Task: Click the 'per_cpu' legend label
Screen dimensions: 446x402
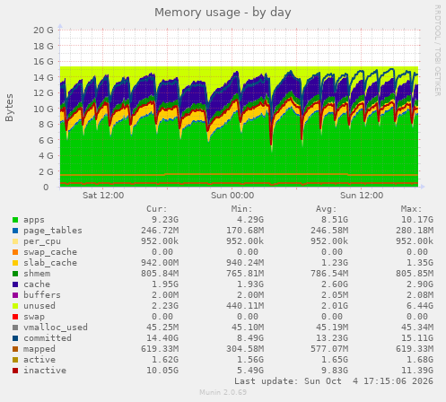Action: pyautogui.click(x=42, y=241)
